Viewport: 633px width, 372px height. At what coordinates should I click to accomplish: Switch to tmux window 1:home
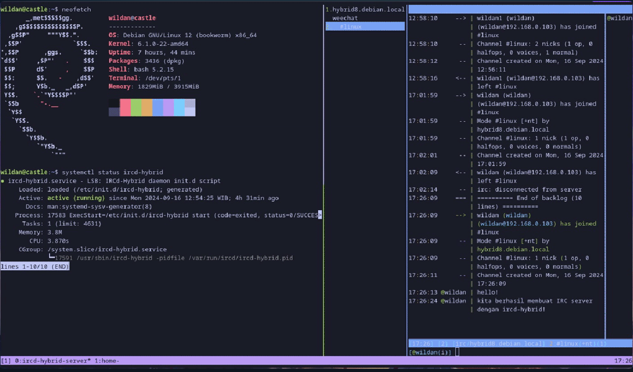point(107,361)
